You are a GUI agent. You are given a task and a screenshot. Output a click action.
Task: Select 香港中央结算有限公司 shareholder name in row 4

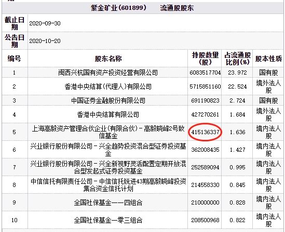coord(108,114)
